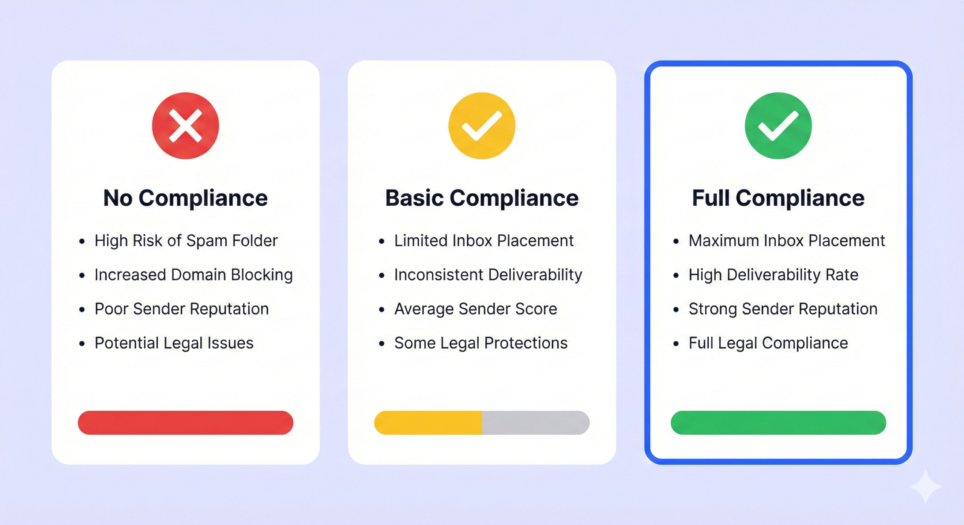The image size is (964, 525).
Task: Click 'Strong Sender Reputation' bullet item
Action: click(783, 309)
